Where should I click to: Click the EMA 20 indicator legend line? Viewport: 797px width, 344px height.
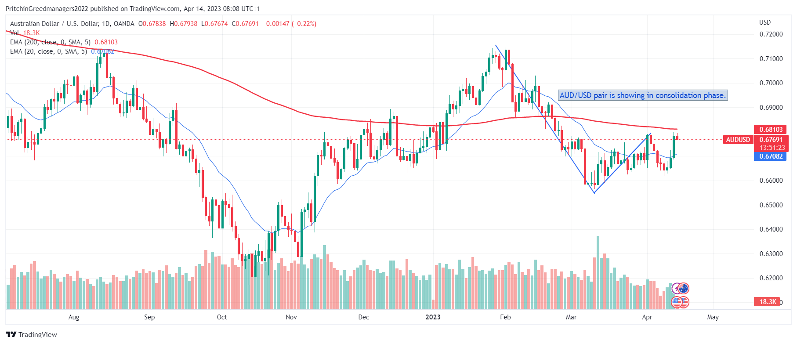point(62,51)
